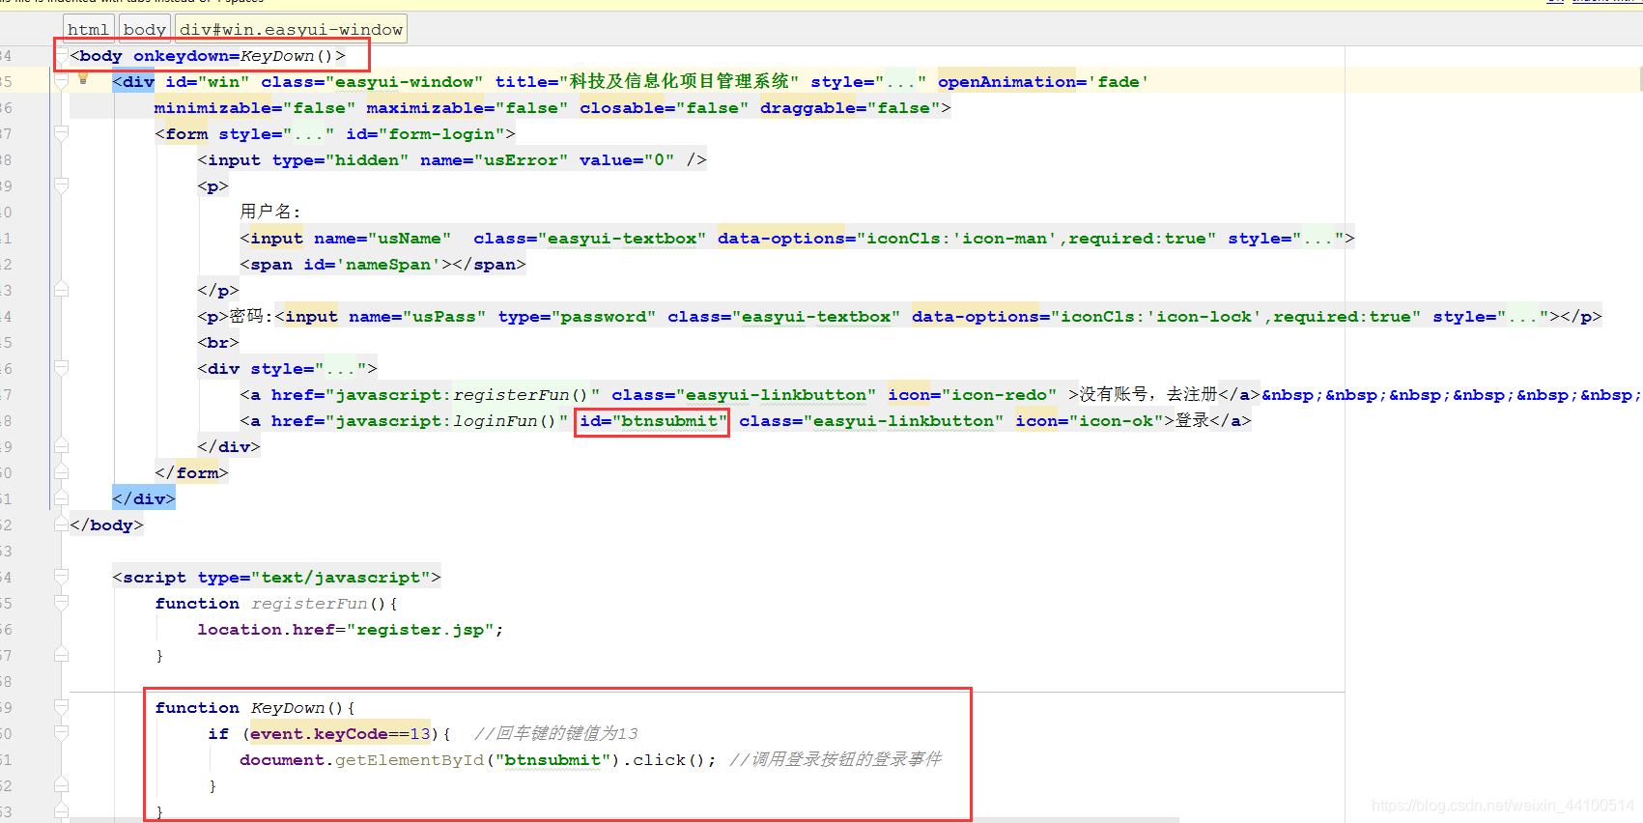The image size is (1643, 823).
Task: Click the closing </div> tag highlighted in blue
Action: point(144,499)
